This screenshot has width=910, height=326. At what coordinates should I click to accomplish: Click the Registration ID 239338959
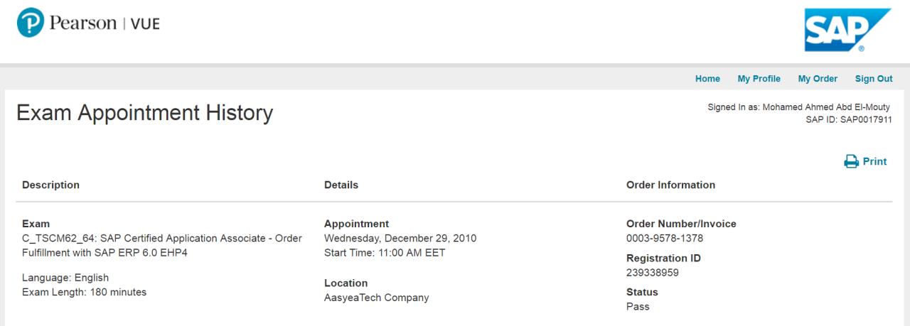click(x=653, y=272)
